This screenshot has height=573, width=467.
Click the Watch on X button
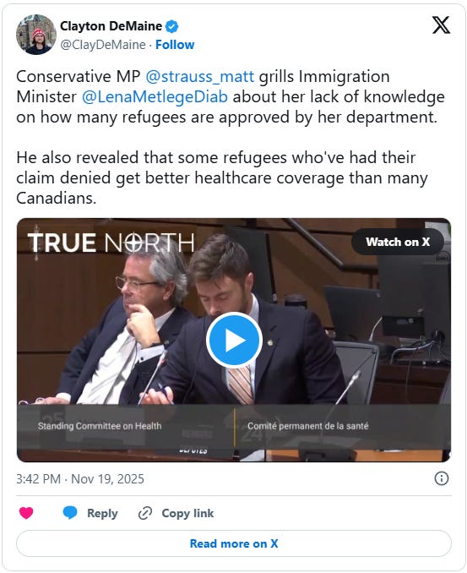[398, 242]
